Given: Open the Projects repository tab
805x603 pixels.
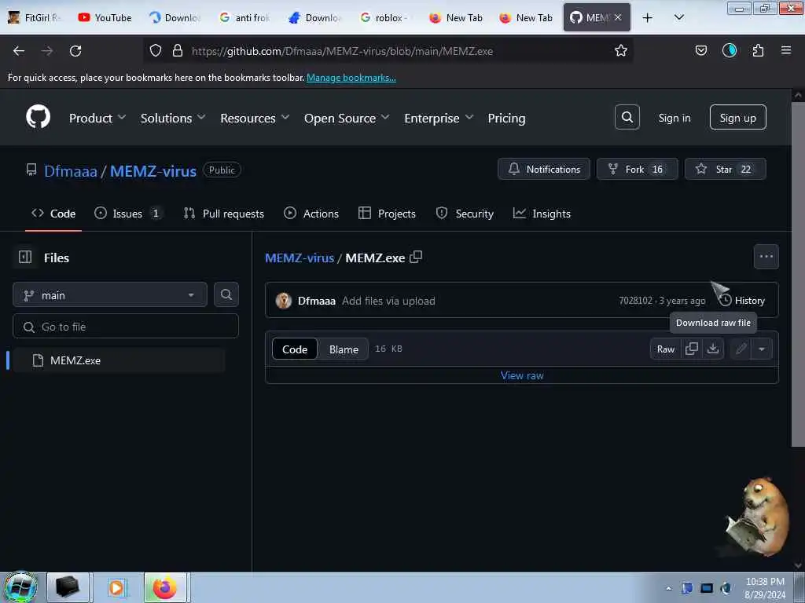Looking at the screenshot, I should [387, 214].
